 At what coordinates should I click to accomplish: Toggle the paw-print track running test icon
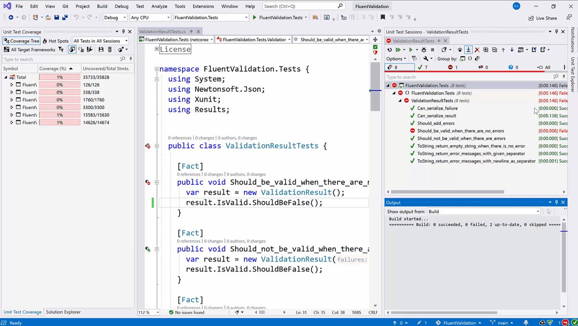coord(460,50)
